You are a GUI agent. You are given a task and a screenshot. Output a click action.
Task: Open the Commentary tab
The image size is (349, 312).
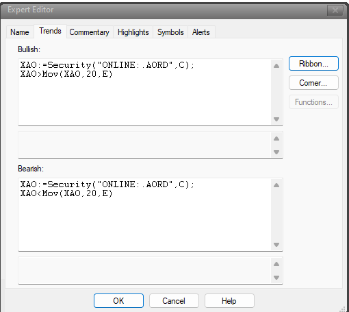pos(89,32)
